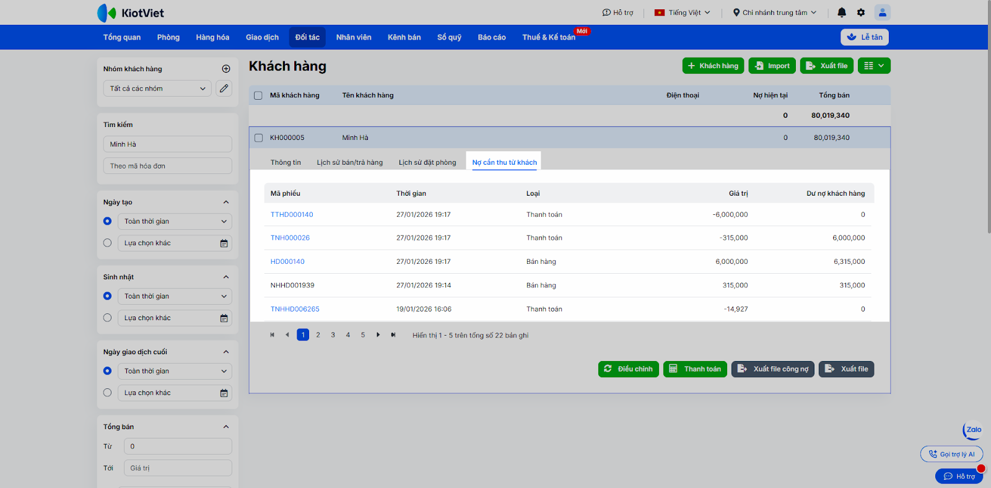The image size is (991, 488).
Task: Select Lựa chọn khác radio for Ngày tạo
Action: pyautogui.click(x=107, y=243)
